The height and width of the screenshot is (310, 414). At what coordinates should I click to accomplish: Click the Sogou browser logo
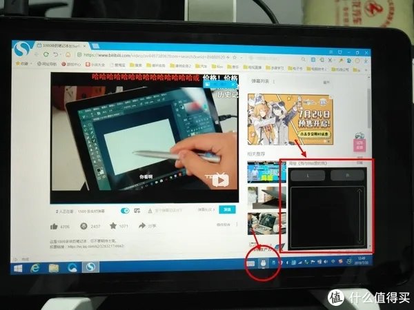pyautogui.click(x=23, y=49)
